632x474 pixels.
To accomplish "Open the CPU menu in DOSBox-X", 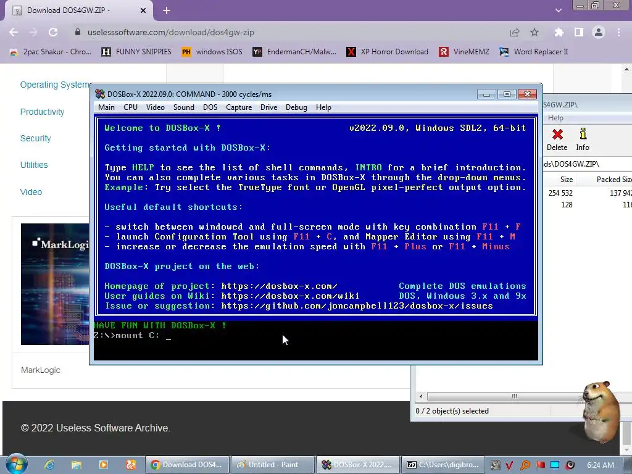I will [130, 107].
